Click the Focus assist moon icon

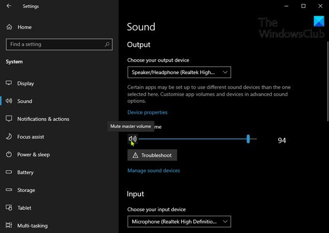8,137
